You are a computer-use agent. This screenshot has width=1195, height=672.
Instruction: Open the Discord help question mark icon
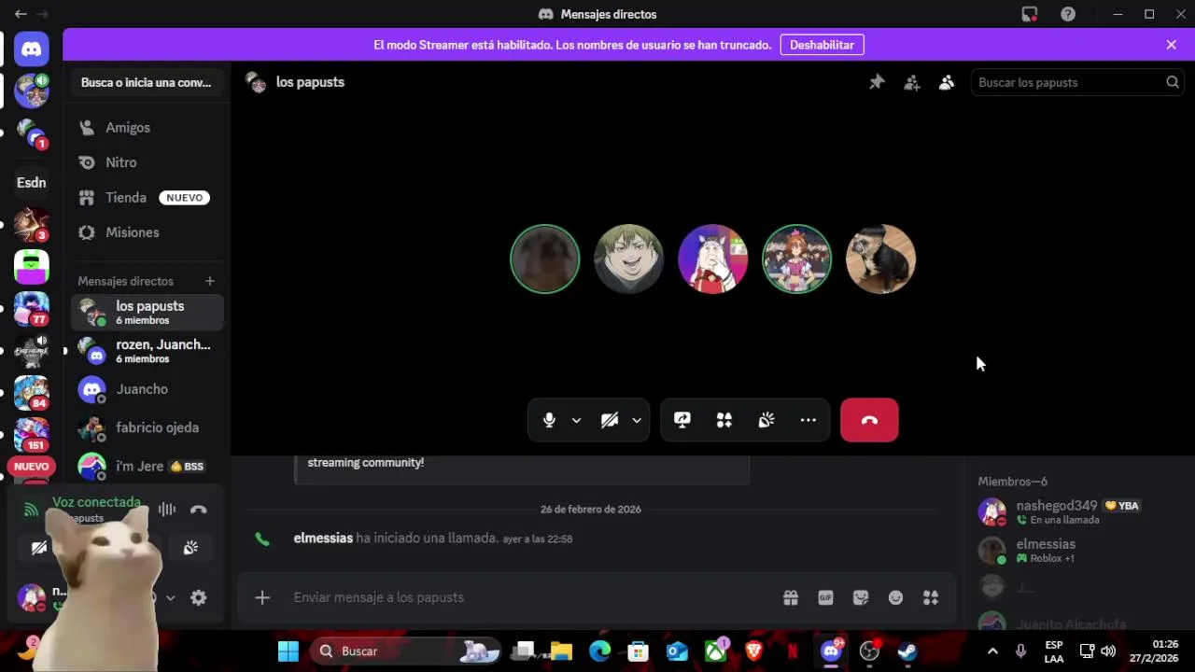pos(1068,14)
